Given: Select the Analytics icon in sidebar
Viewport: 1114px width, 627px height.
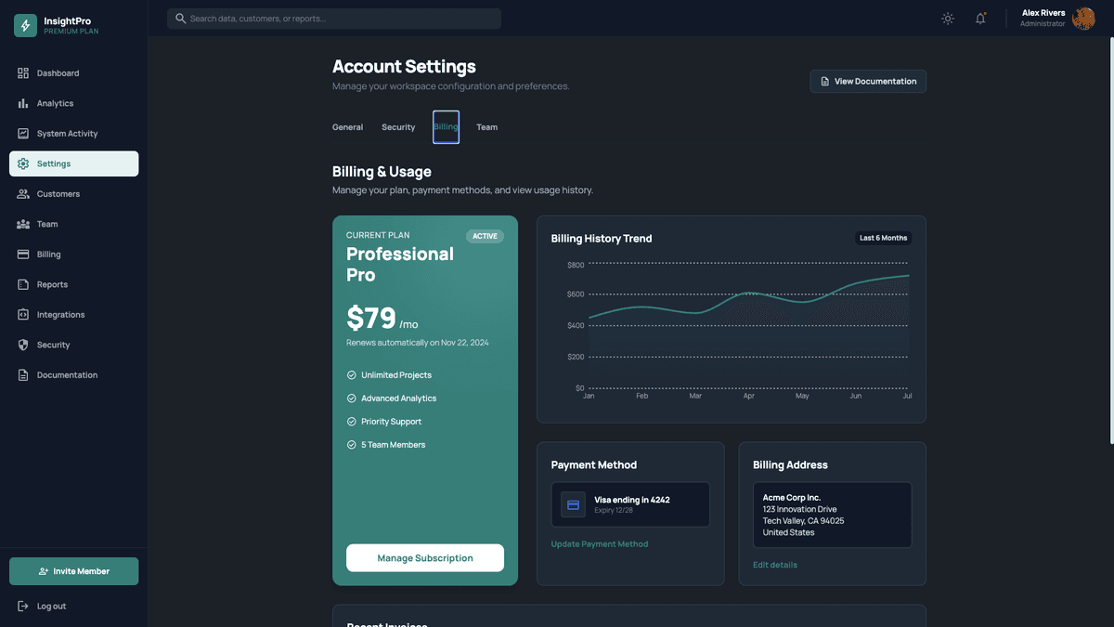Looking at the screenshot, I should tap(22, 103).
